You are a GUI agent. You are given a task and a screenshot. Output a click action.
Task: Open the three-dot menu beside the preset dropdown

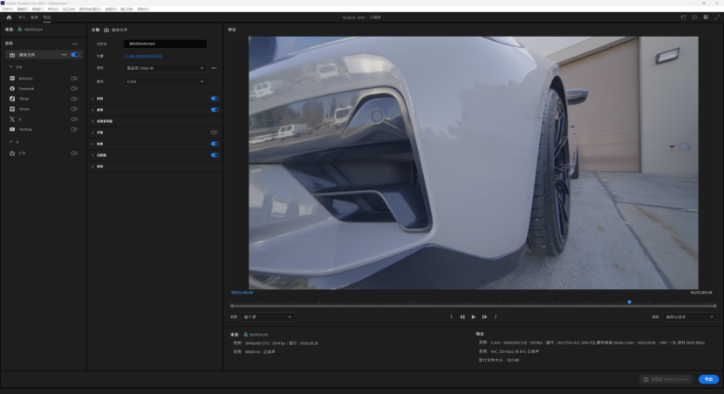coord(214,68)
